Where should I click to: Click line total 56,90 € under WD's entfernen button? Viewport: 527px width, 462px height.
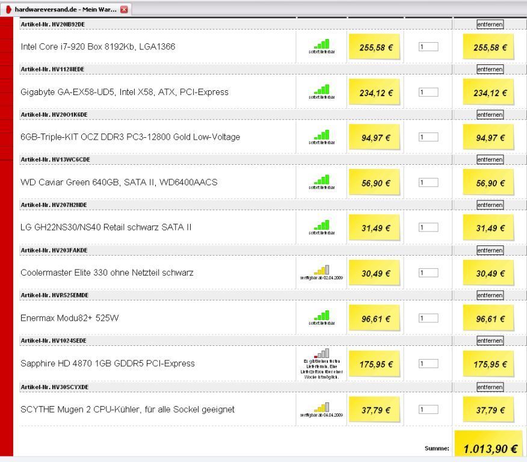point(490,183)
